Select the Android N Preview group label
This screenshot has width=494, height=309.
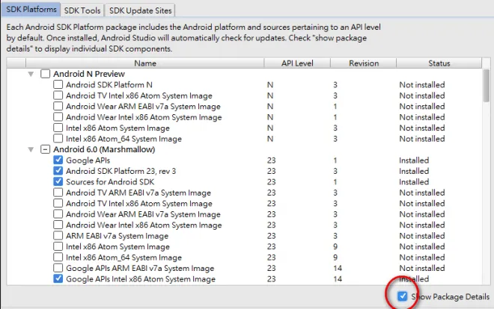coord(89,74)
